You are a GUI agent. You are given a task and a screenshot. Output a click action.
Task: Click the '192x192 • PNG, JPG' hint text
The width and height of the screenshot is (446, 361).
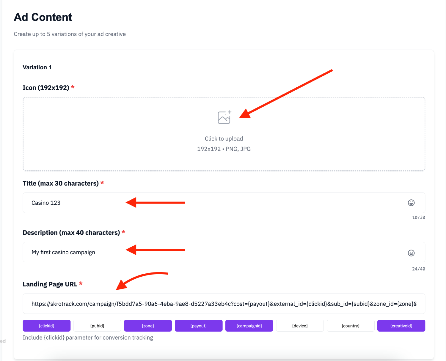pos(224,149)
